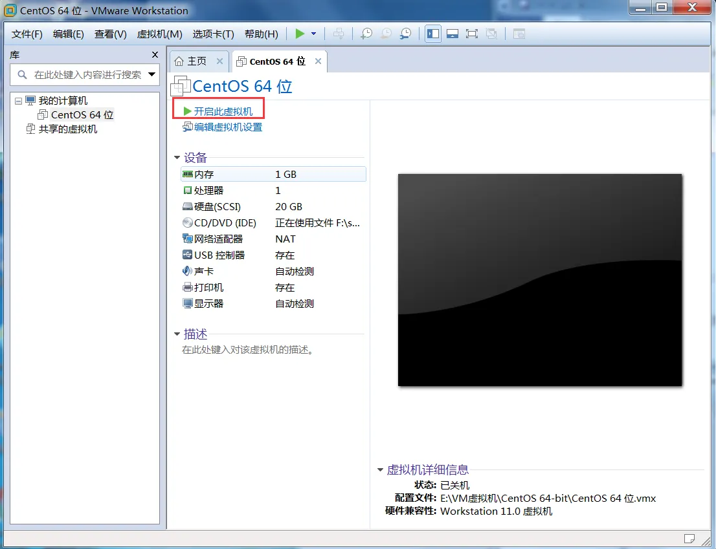
Task: Toggle the library sidebar view icon
Action: pos(433,34)
